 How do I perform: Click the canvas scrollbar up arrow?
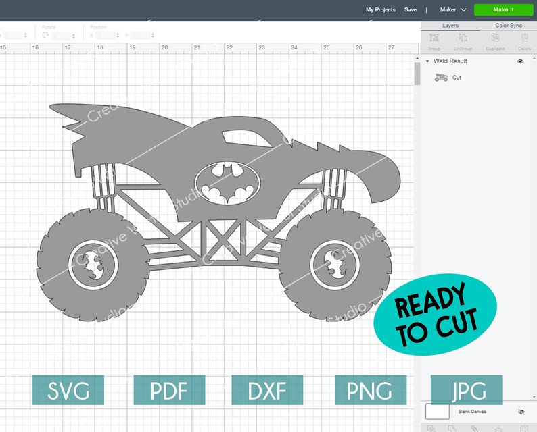tap(417, 59)
